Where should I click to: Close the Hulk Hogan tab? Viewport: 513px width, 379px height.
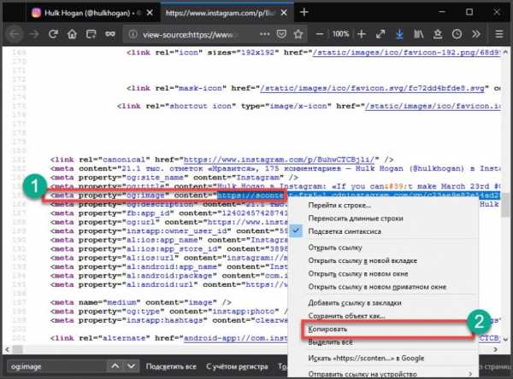(150, 13)
